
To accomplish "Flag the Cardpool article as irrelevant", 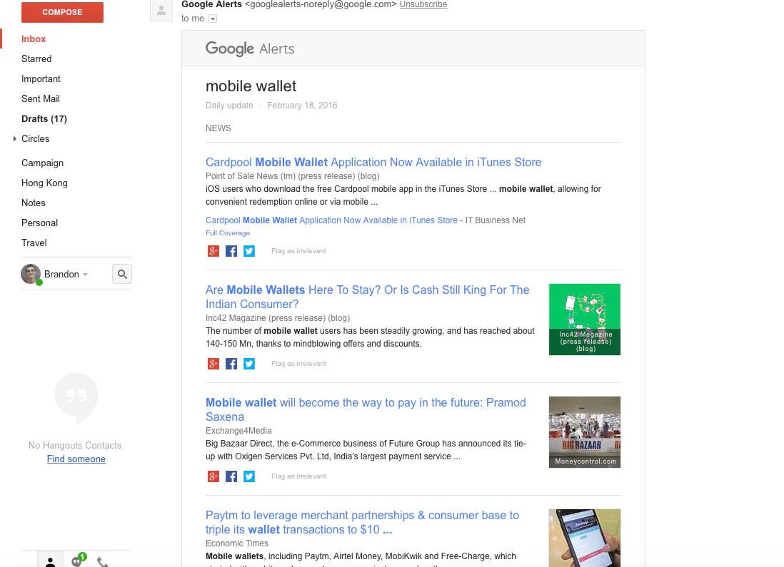I will (298, 251).
